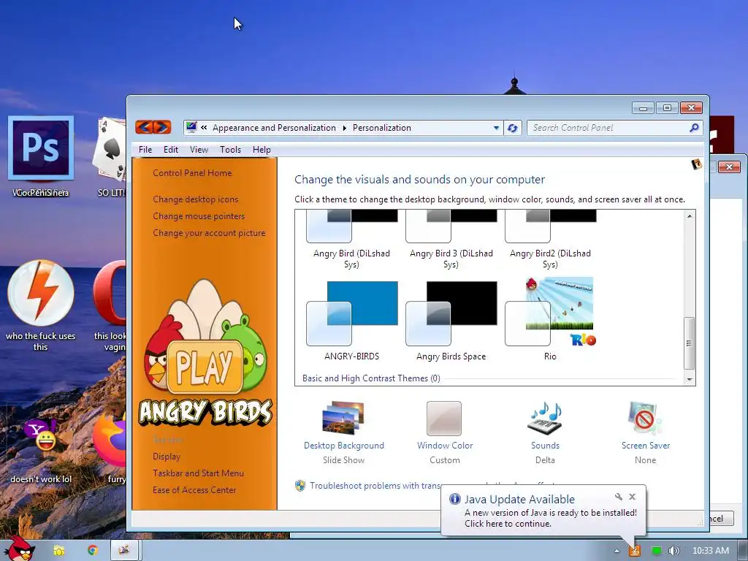Open the Display link
This screenshot has width=748, height=561.
click(167, 456)
